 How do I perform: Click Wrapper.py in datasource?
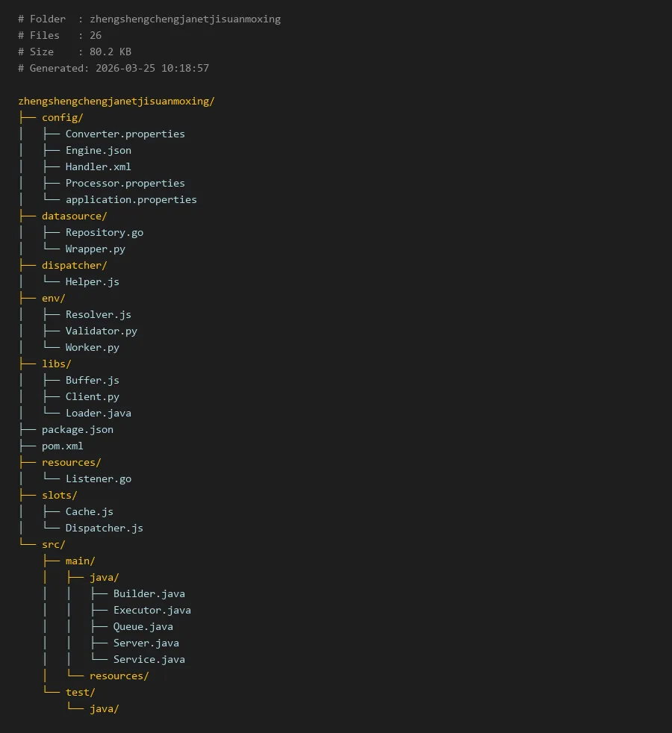click(x=95, y=249)
